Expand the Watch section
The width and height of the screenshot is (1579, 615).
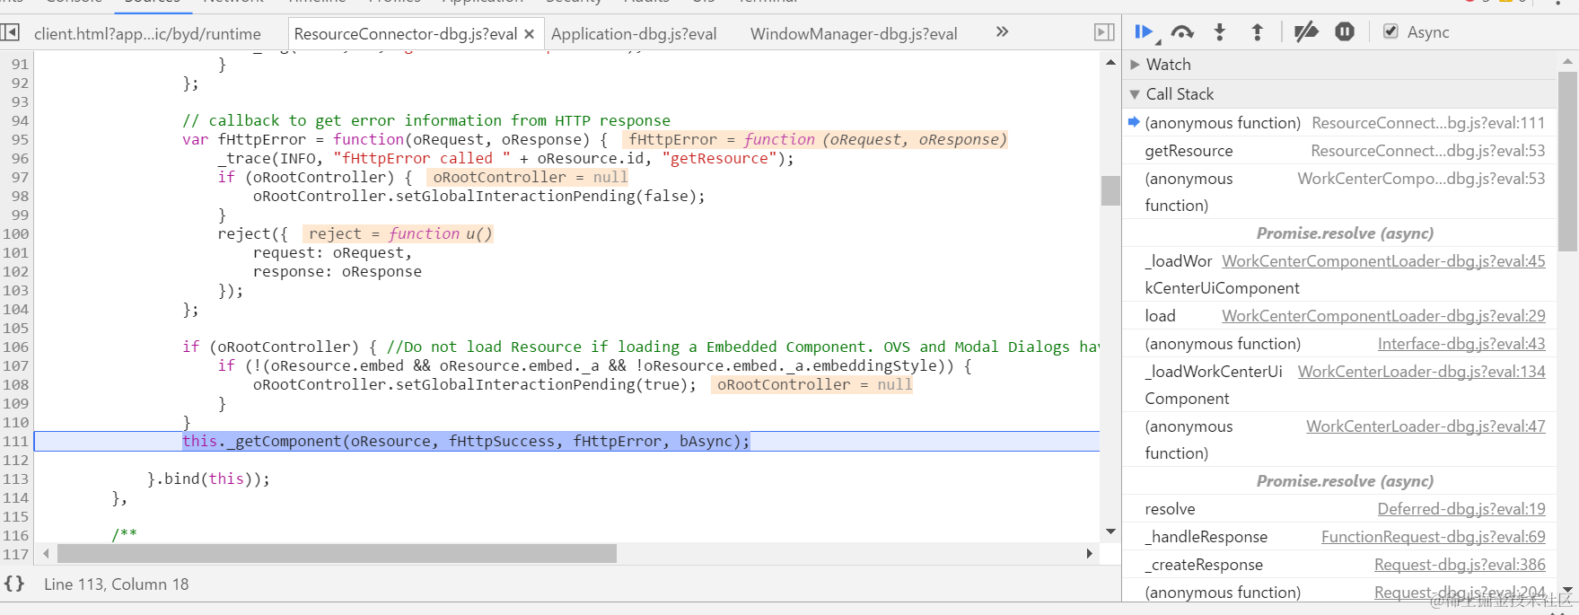[1135, 65]
